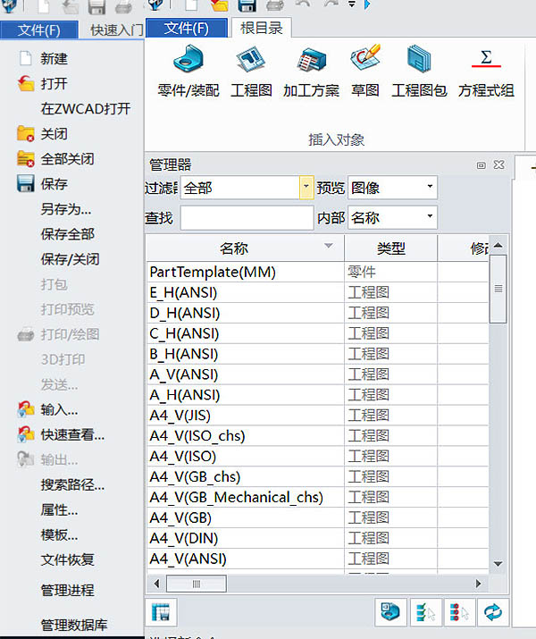The height and width of the screenshot is (639, 536).
Task: Select A4_V(GB_Mechanical_chs) template row
Action: 236,497
